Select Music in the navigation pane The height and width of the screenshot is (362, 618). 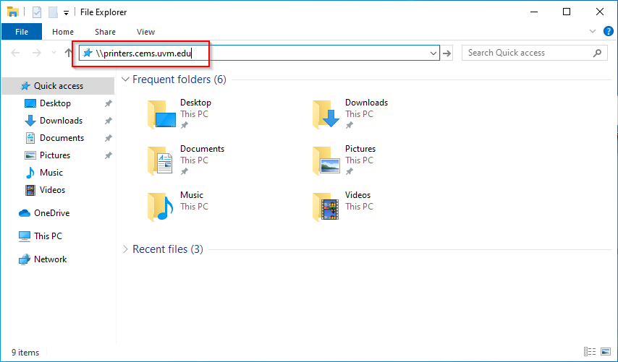click(x=51, y=173)
